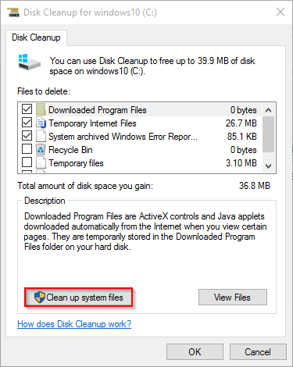Click the shield icon on Clean up system files
The height and width of the screenshot is (367, 293).
[x=40, y=298]
